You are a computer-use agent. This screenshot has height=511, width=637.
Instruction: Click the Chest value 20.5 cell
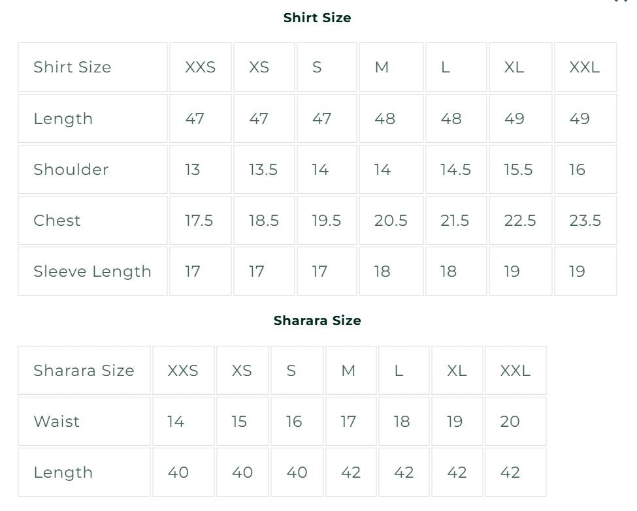pos(391,221)
